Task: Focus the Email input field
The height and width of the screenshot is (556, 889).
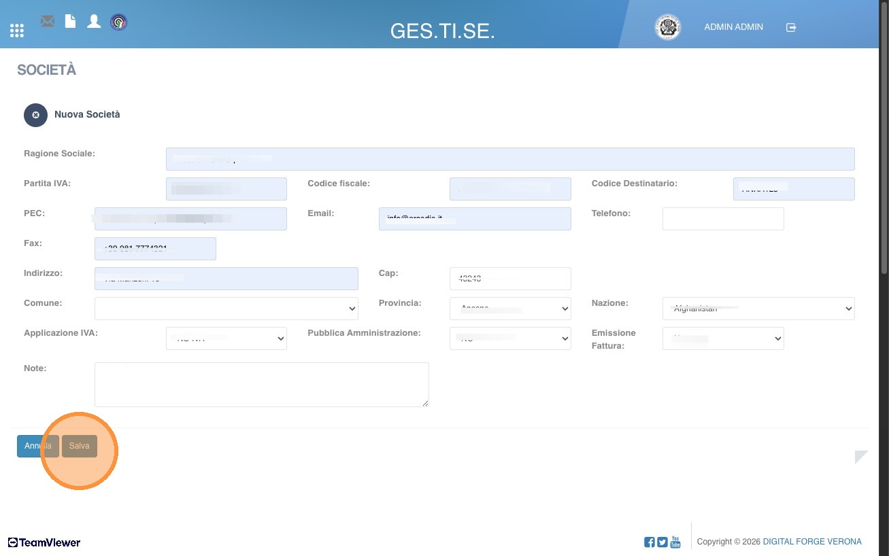Action: tap(475, 219)
